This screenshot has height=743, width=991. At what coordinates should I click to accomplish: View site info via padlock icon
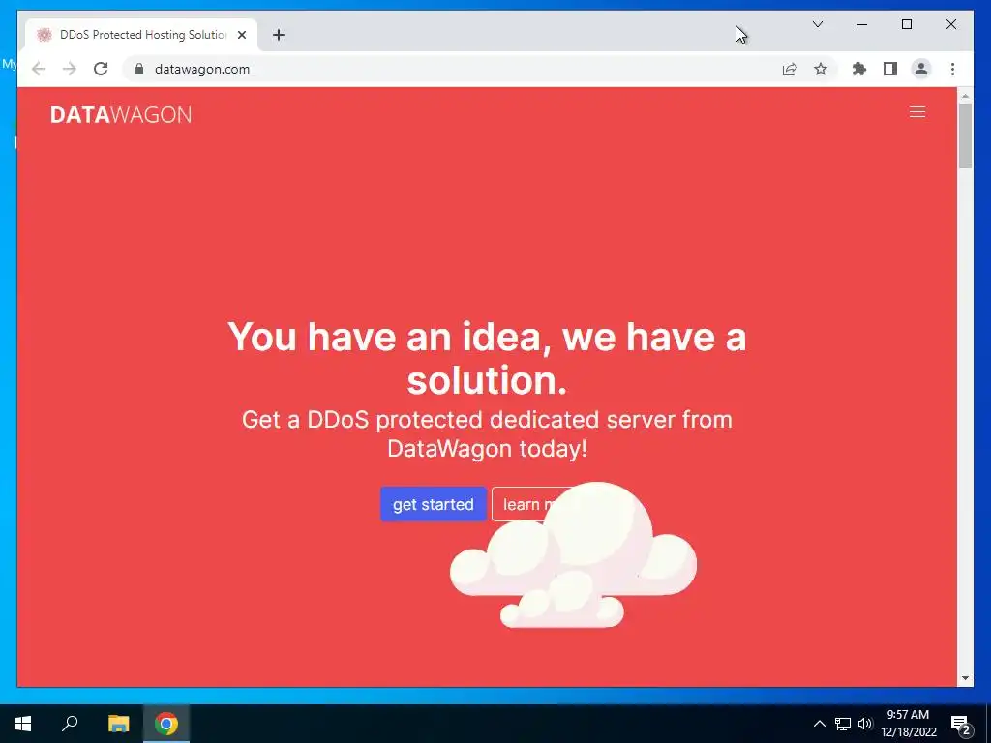139,69
